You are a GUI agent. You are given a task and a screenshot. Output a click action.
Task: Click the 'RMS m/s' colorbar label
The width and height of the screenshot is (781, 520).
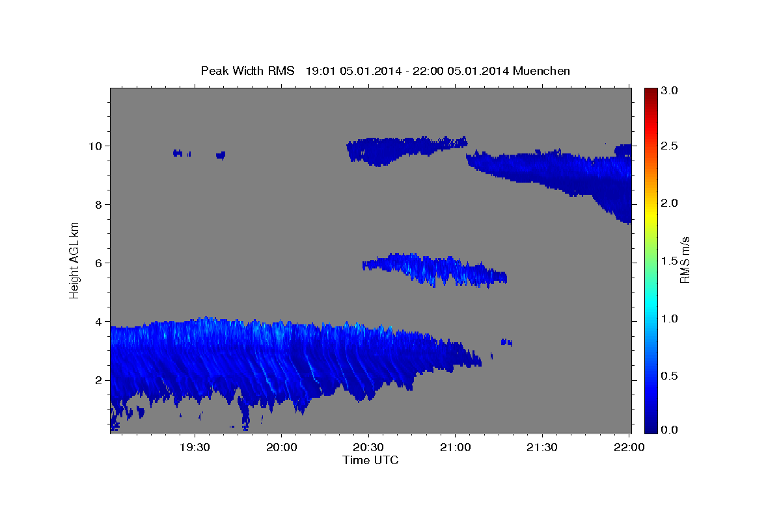point(684,261)
